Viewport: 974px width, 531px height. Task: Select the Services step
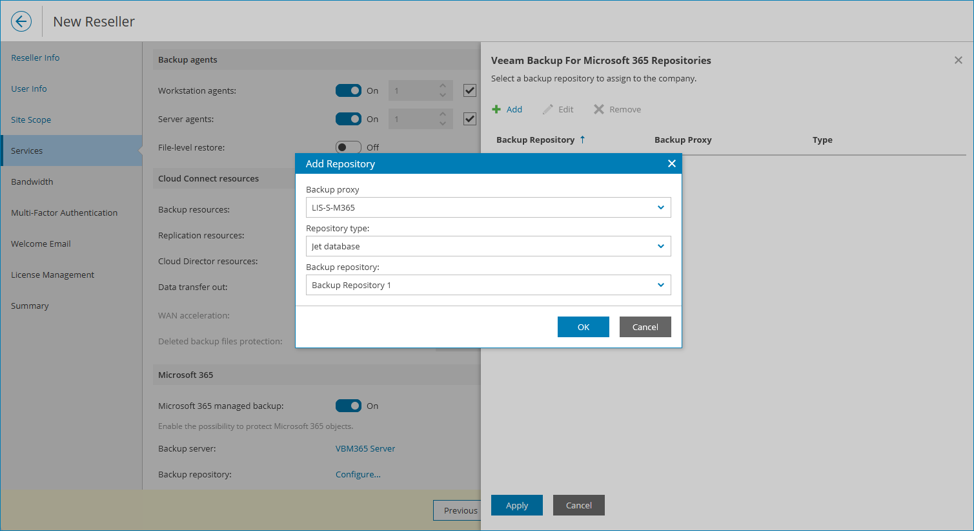tap(71, 151)
